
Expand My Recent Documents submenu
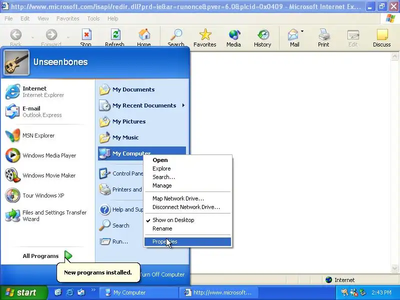183,105
